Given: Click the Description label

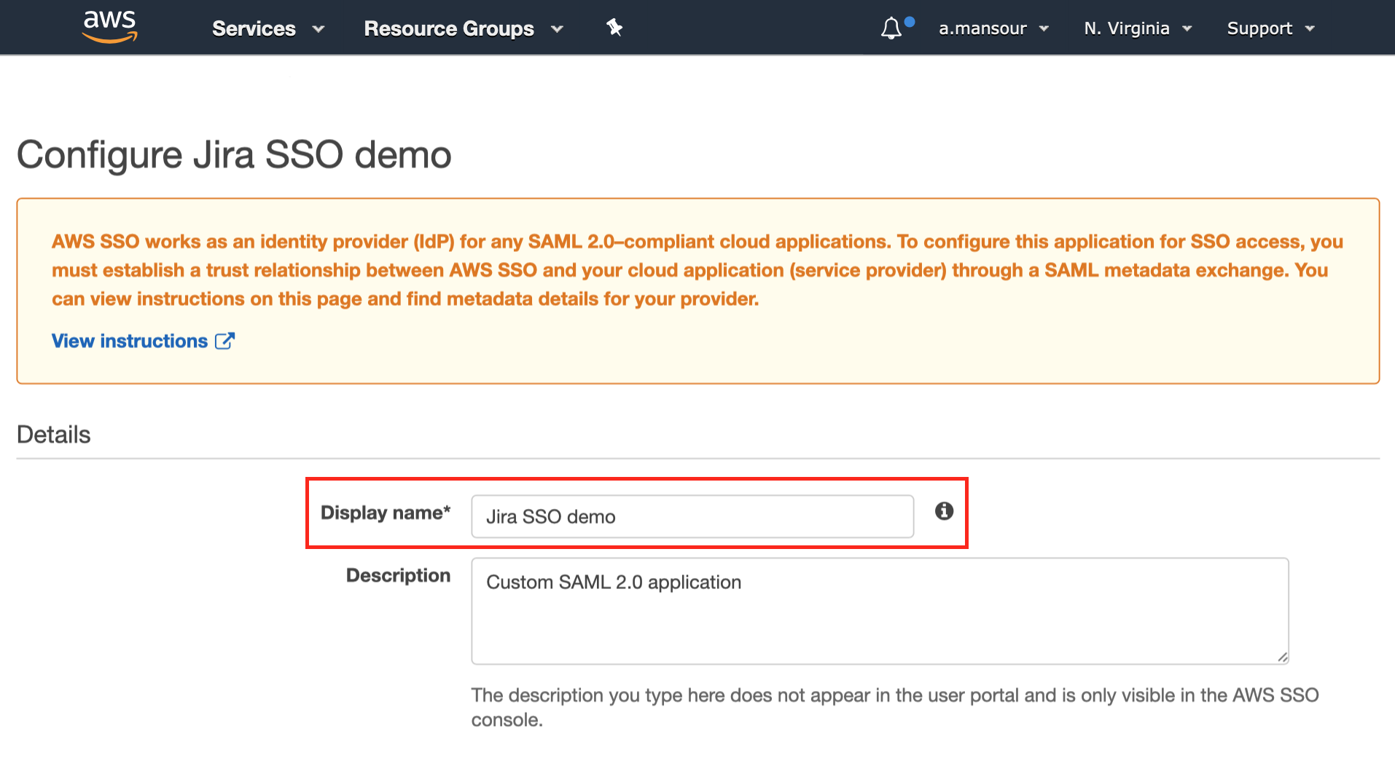Looking at the screenshot, I should pyautogui.click(x=398, y=575).
